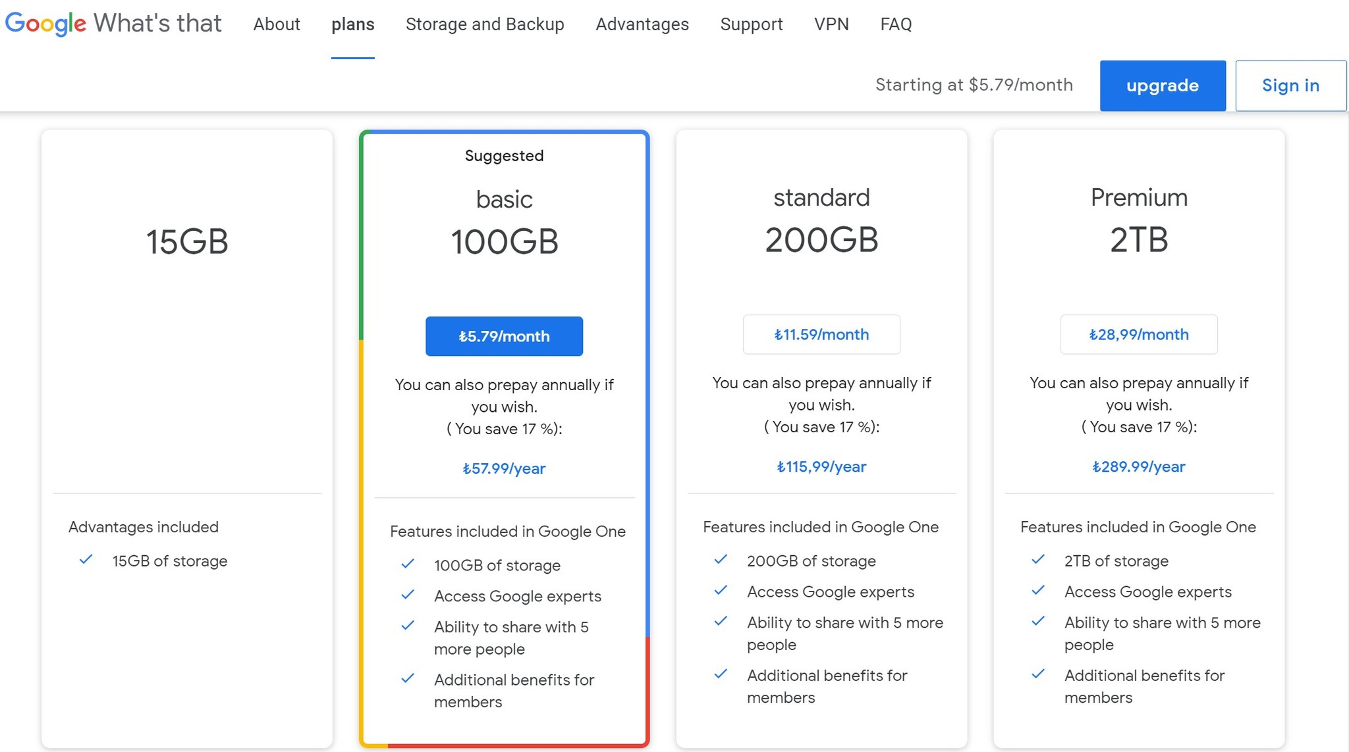Choose the Premium ₺28,99/month plan button

tap(1139, 334)
